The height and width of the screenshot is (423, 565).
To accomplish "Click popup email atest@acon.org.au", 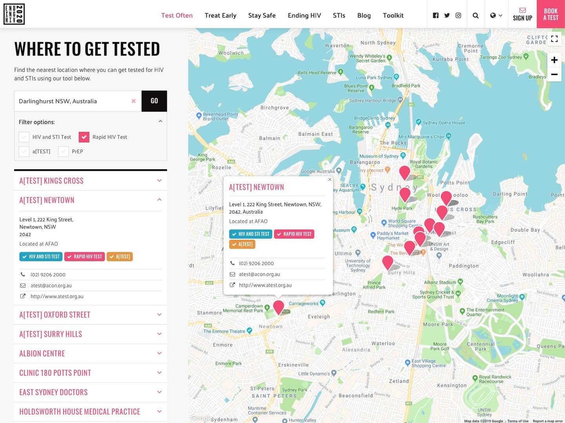I will pos(259,274).
